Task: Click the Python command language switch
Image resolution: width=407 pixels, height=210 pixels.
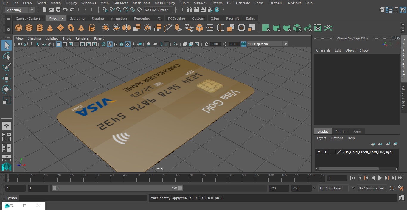Action: tap(12, 198)
